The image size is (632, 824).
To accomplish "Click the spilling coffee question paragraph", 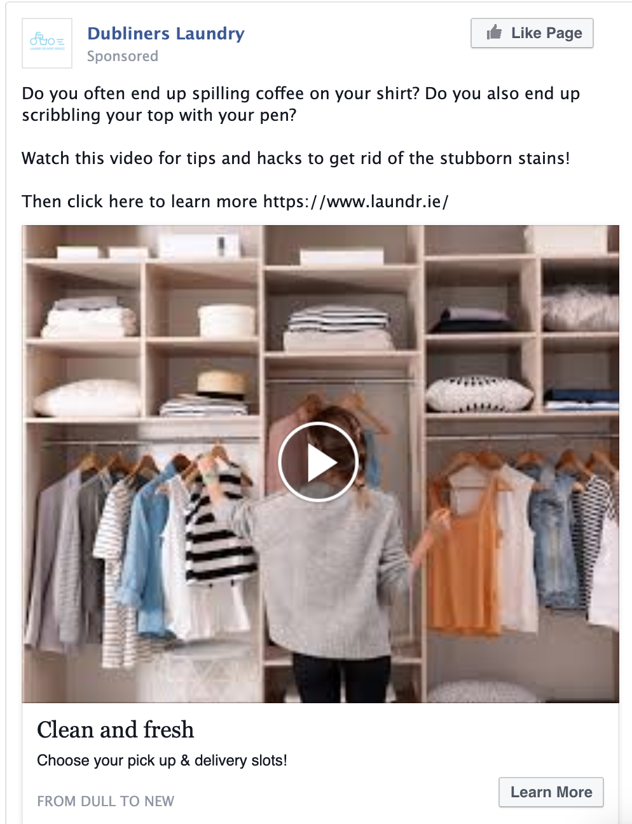I will [x=301, y=104].
